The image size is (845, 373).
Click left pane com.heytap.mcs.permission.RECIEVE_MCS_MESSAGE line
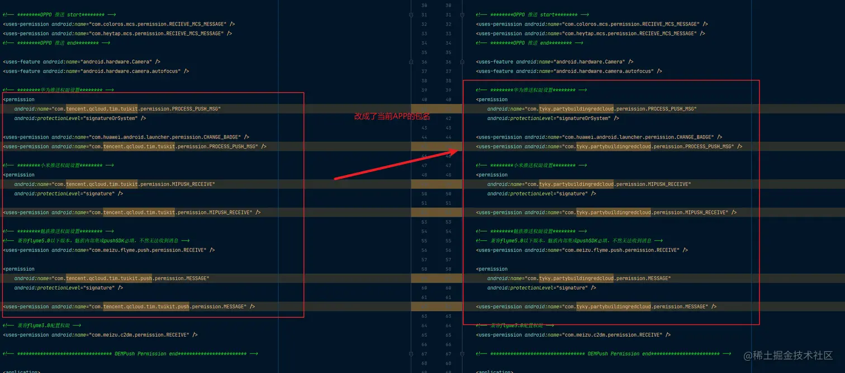point(117,34)
